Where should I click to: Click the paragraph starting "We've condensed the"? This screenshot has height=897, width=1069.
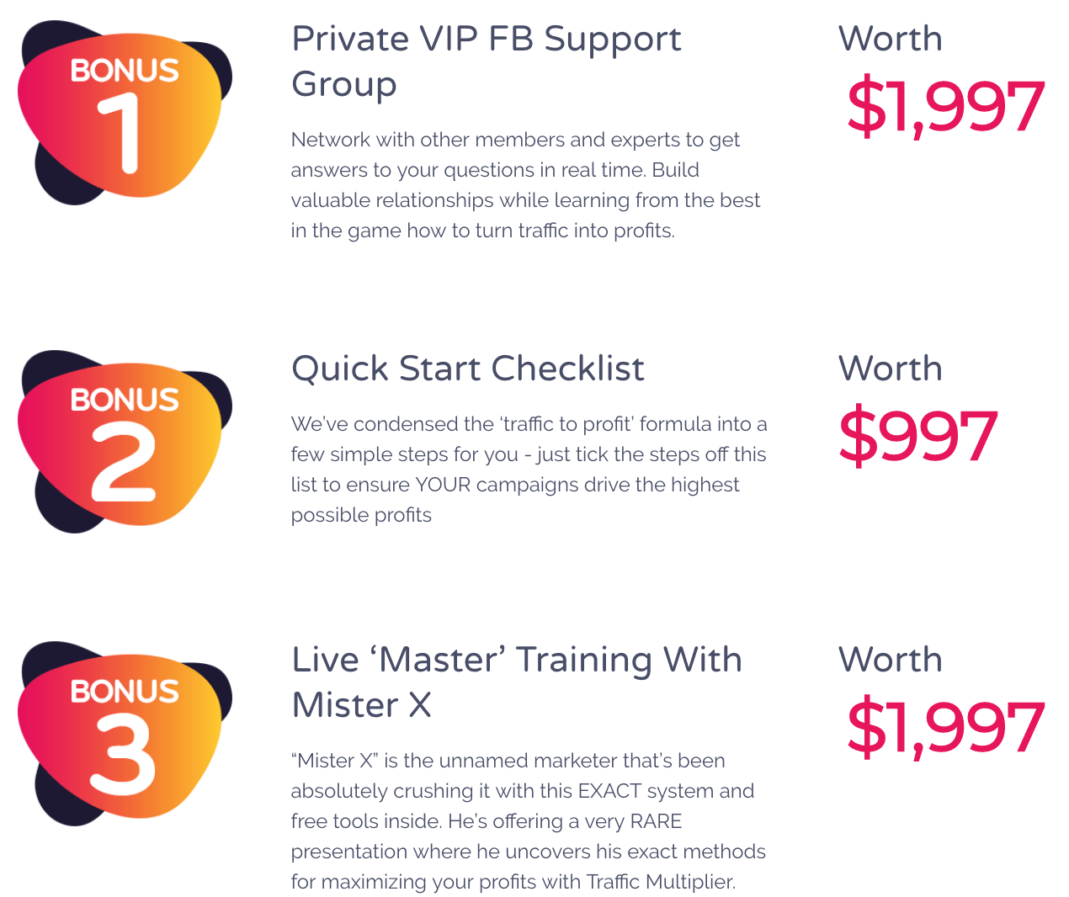point(529,470)
